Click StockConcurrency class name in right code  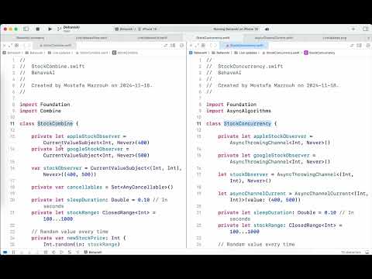[x=247, y=123]
